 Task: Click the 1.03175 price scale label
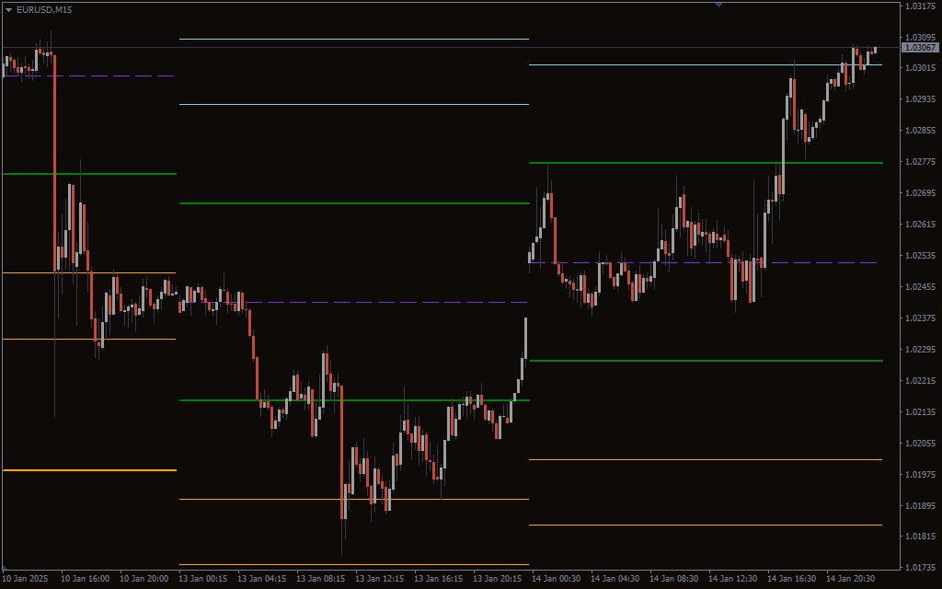(920, 6)
